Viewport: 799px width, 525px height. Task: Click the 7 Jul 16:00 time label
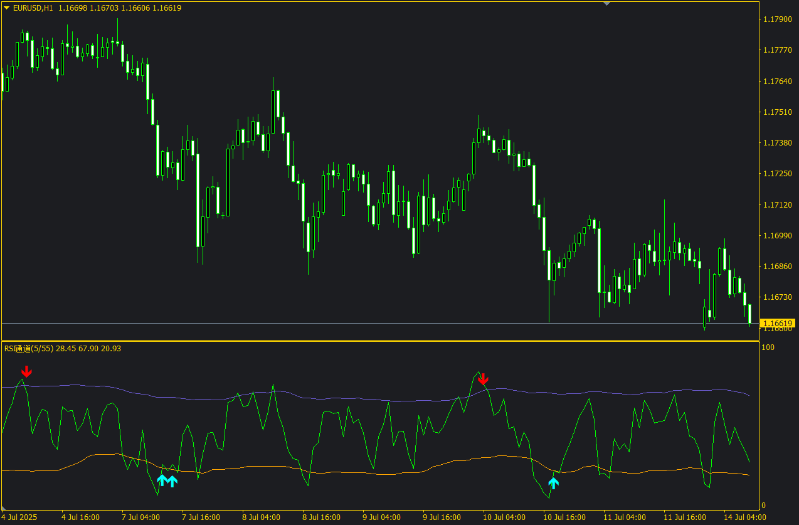point(201,517)
